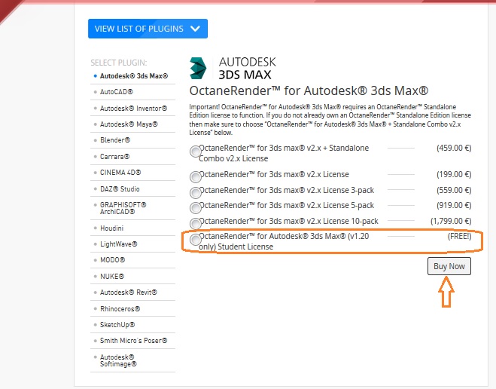Select Smith Micro's Poser plugin
Viewport: 496px width, 389px height.
click(x=133, y=341)
